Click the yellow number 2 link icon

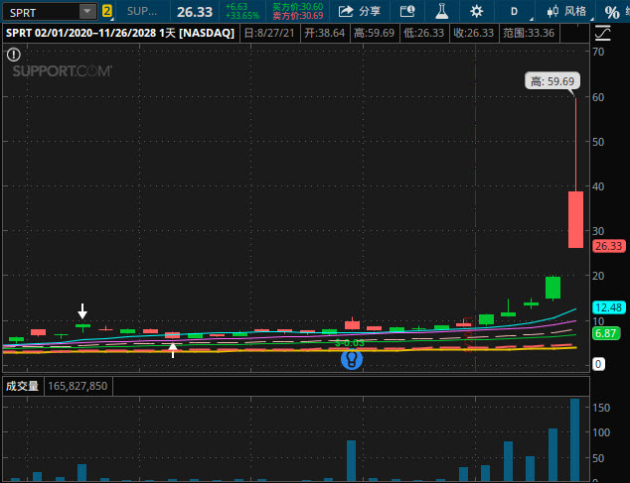click(107, 11)
